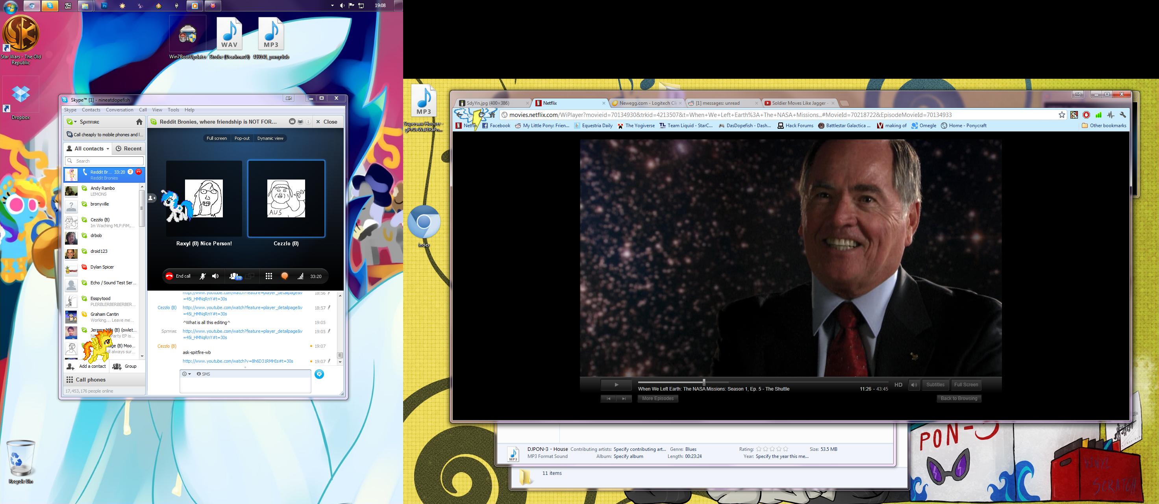Click Add a contact in Skype
Image resolution: width=1159 pixels, height=504 pixels.
(86, 366)
